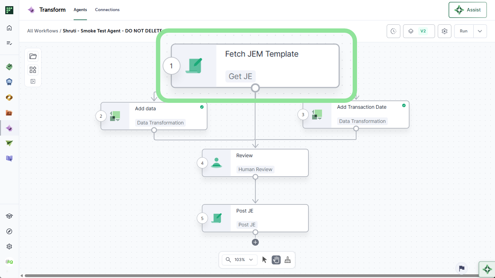Select the Review human review node
The height and width of the screenshot is (278, 495).
pos(255,163)
